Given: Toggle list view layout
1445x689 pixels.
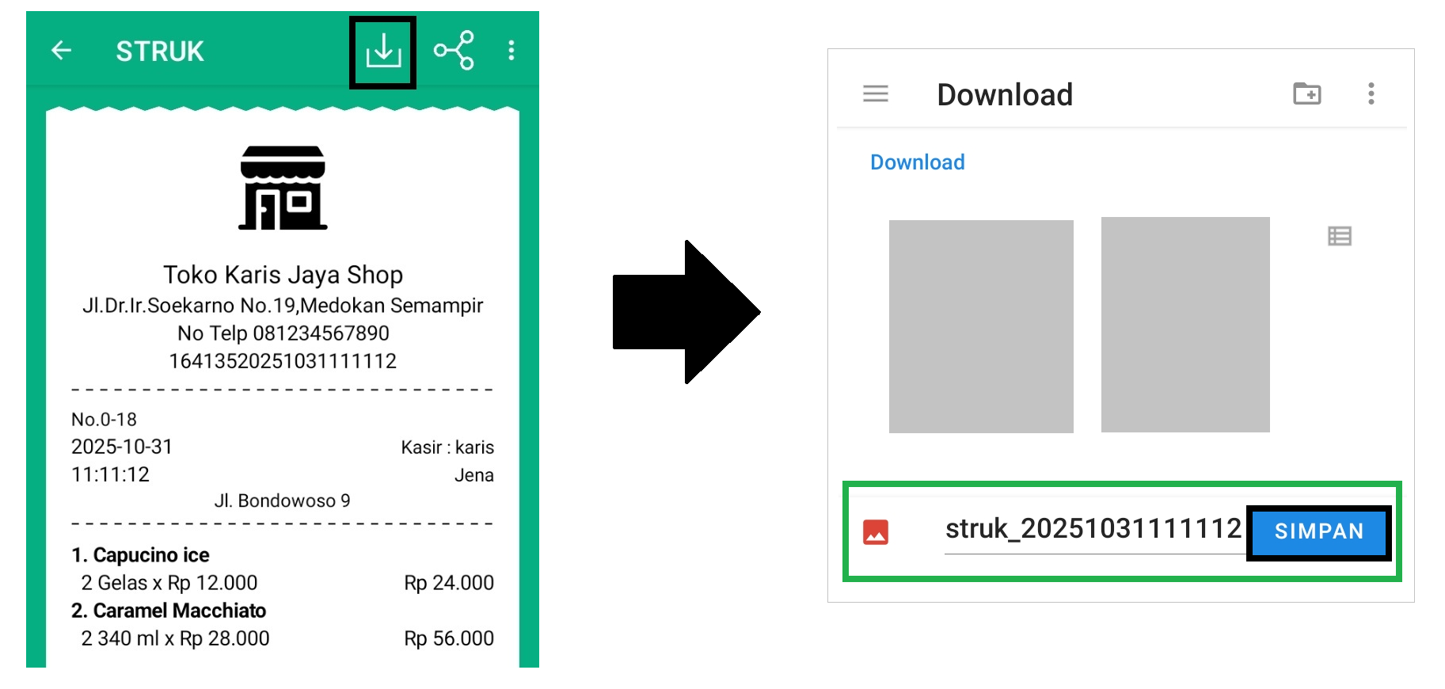Looking at the screenshot, I should click(1339, 236).
